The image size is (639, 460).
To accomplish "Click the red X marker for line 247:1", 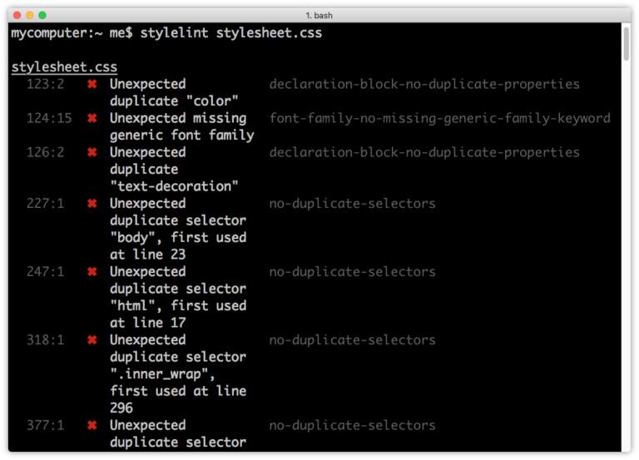I will point(92,272).
